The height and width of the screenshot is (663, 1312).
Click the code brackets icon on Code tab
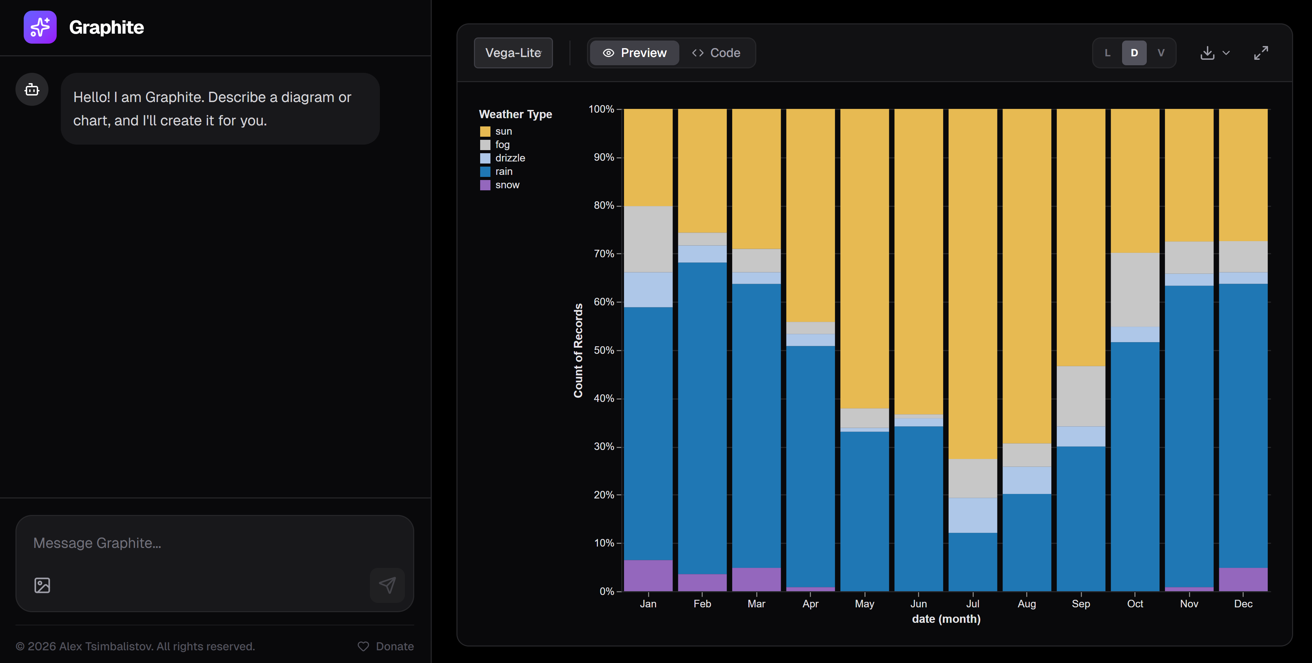[x=698, y=53]
